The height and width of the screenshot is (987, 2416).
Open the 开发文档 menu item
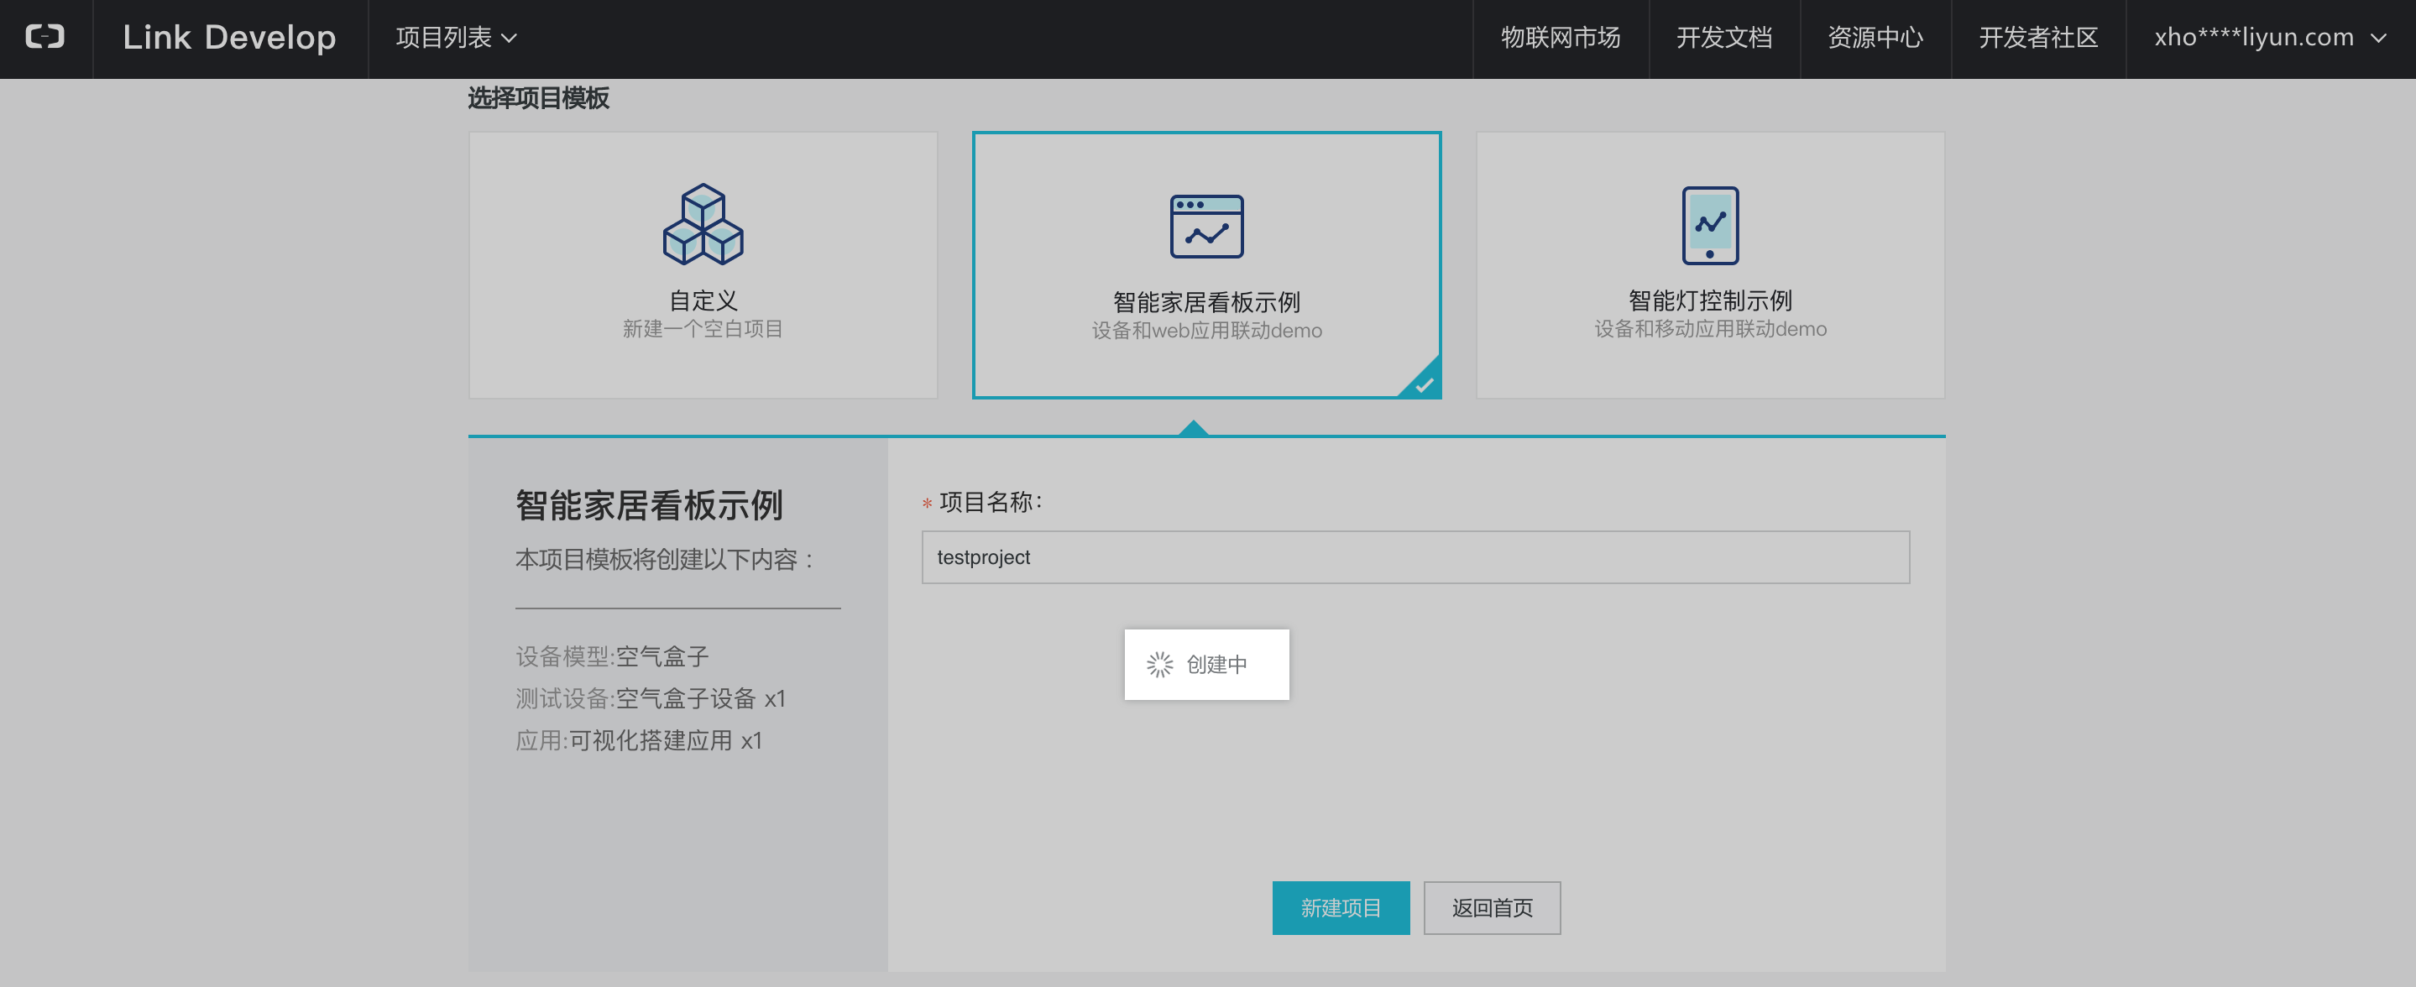pos(1723,38)
